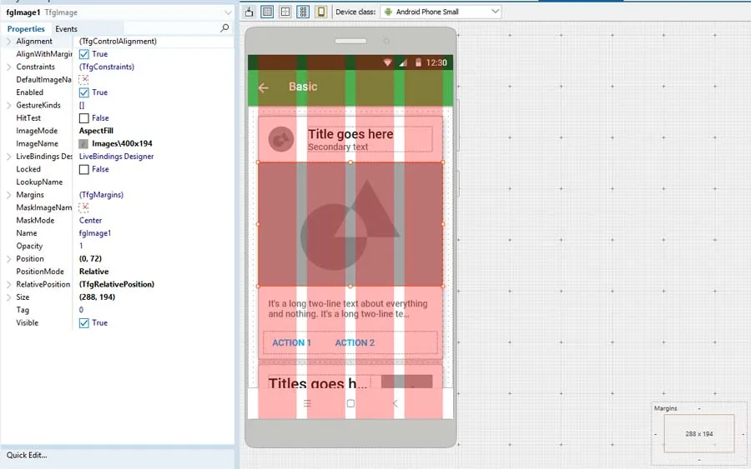Open the fgImage1 component selector dropdown
Viewport: 751px width, 469px height.
click(x=228, y=12)
